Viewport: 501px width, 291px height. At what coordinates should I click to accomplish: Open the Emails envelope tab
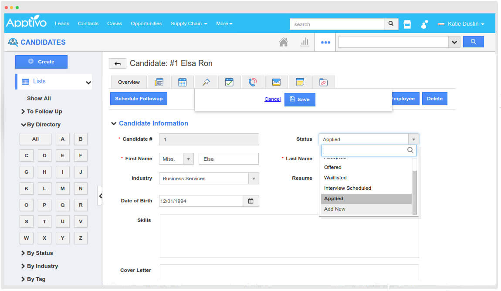tap(276, 82)
